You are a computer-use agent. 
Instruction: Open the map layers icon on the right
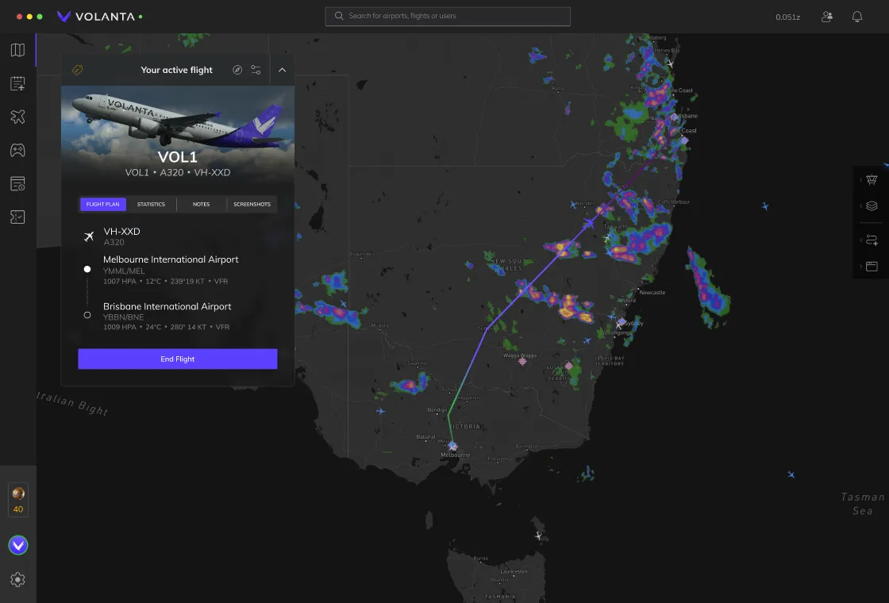pyautogui.click(x=871, y=205)
